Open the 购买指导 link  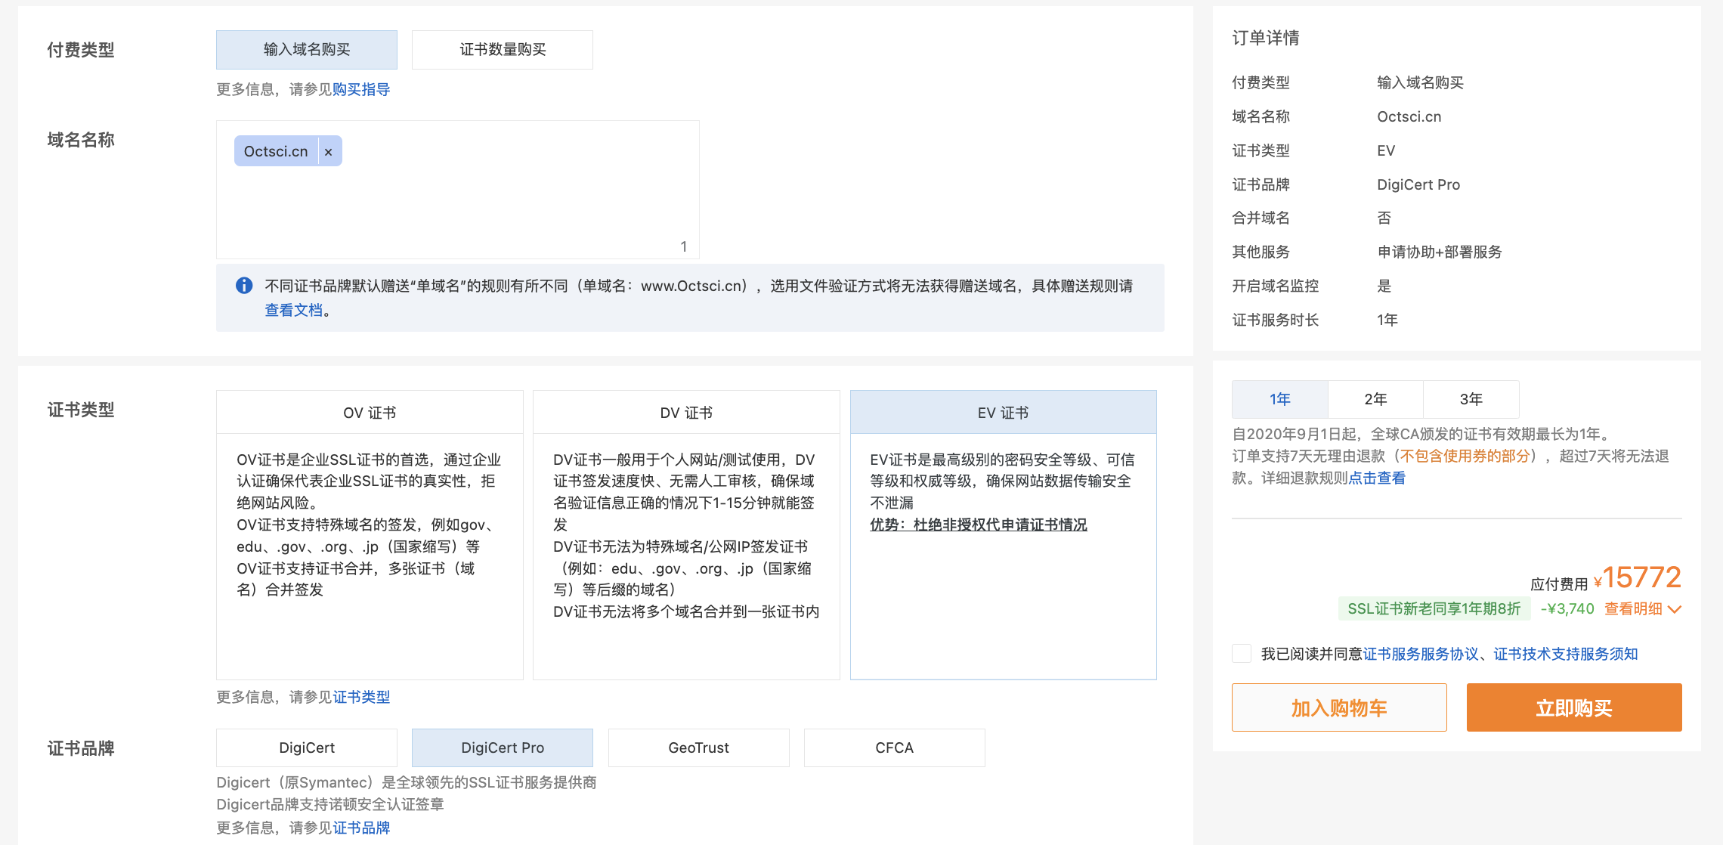pyautogui.click(x=361, y=89)
